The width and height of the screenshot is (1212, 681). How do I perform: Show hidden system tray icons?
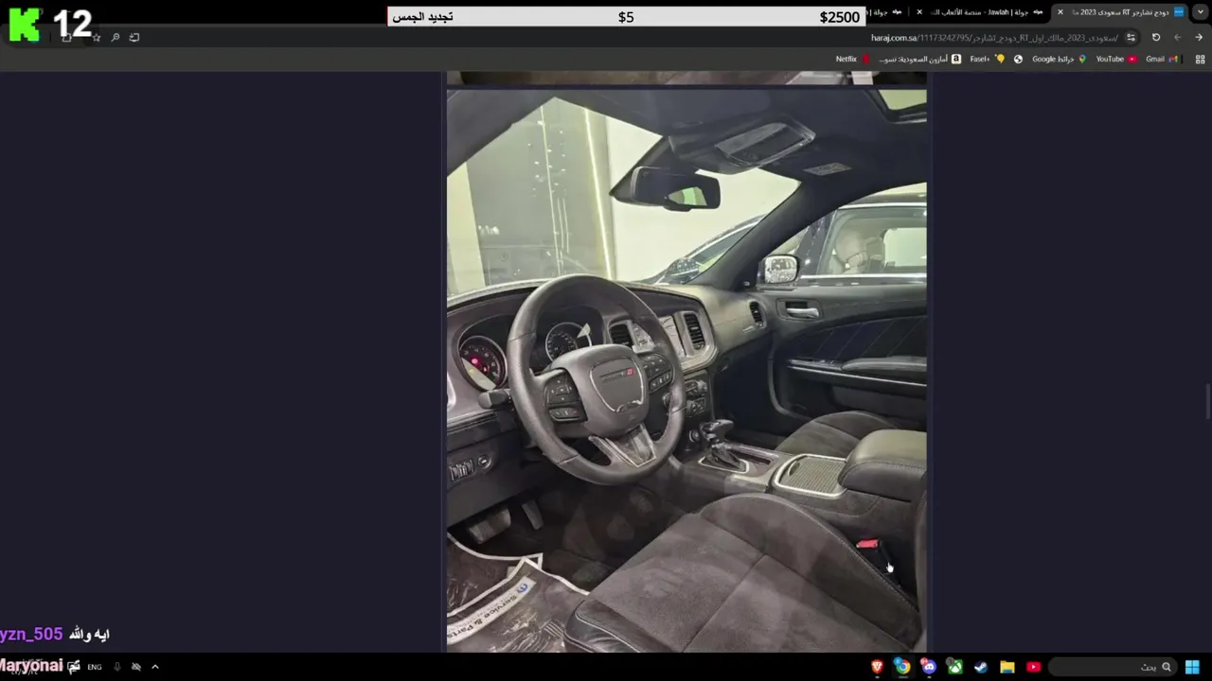155,667
